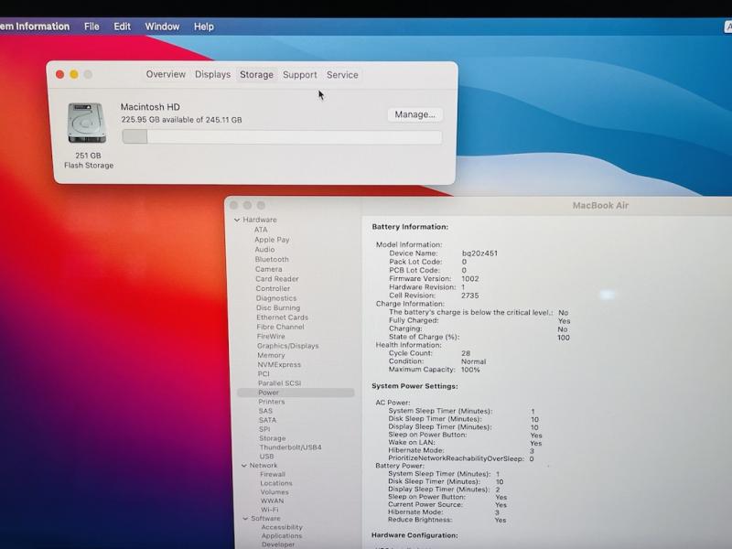Collapse the Network section chevron
This screenshot has width=732, height=549.
244,466
